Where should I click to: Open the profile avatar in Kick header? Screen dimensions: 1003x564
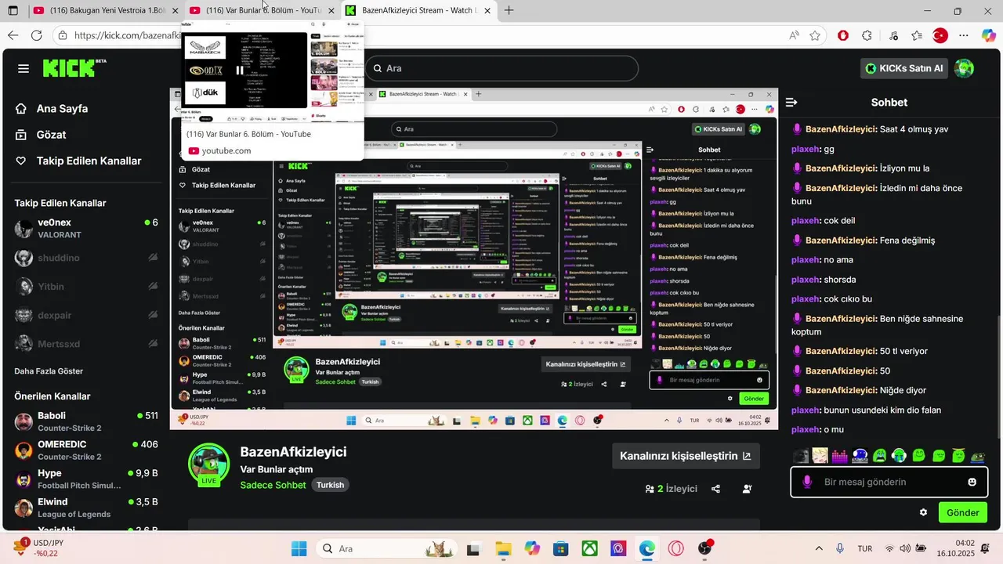(x=964, y=68)
